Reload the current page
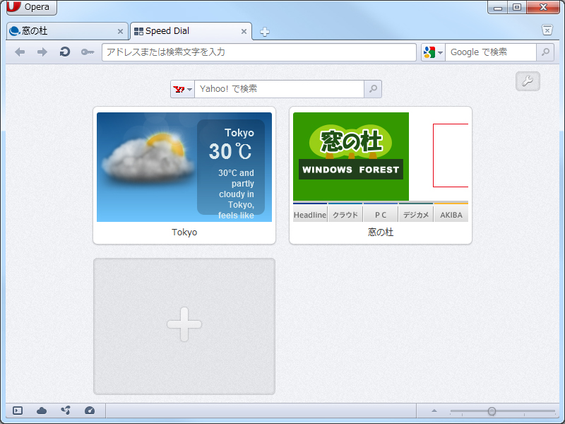Screen dimensions: 565x424 (64, 52)
